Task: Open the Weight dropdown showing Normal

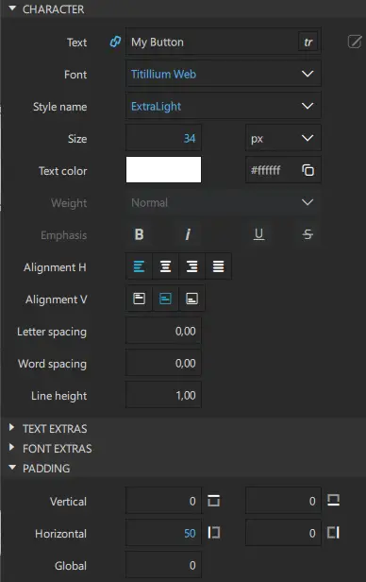Action: click(224, 202)
